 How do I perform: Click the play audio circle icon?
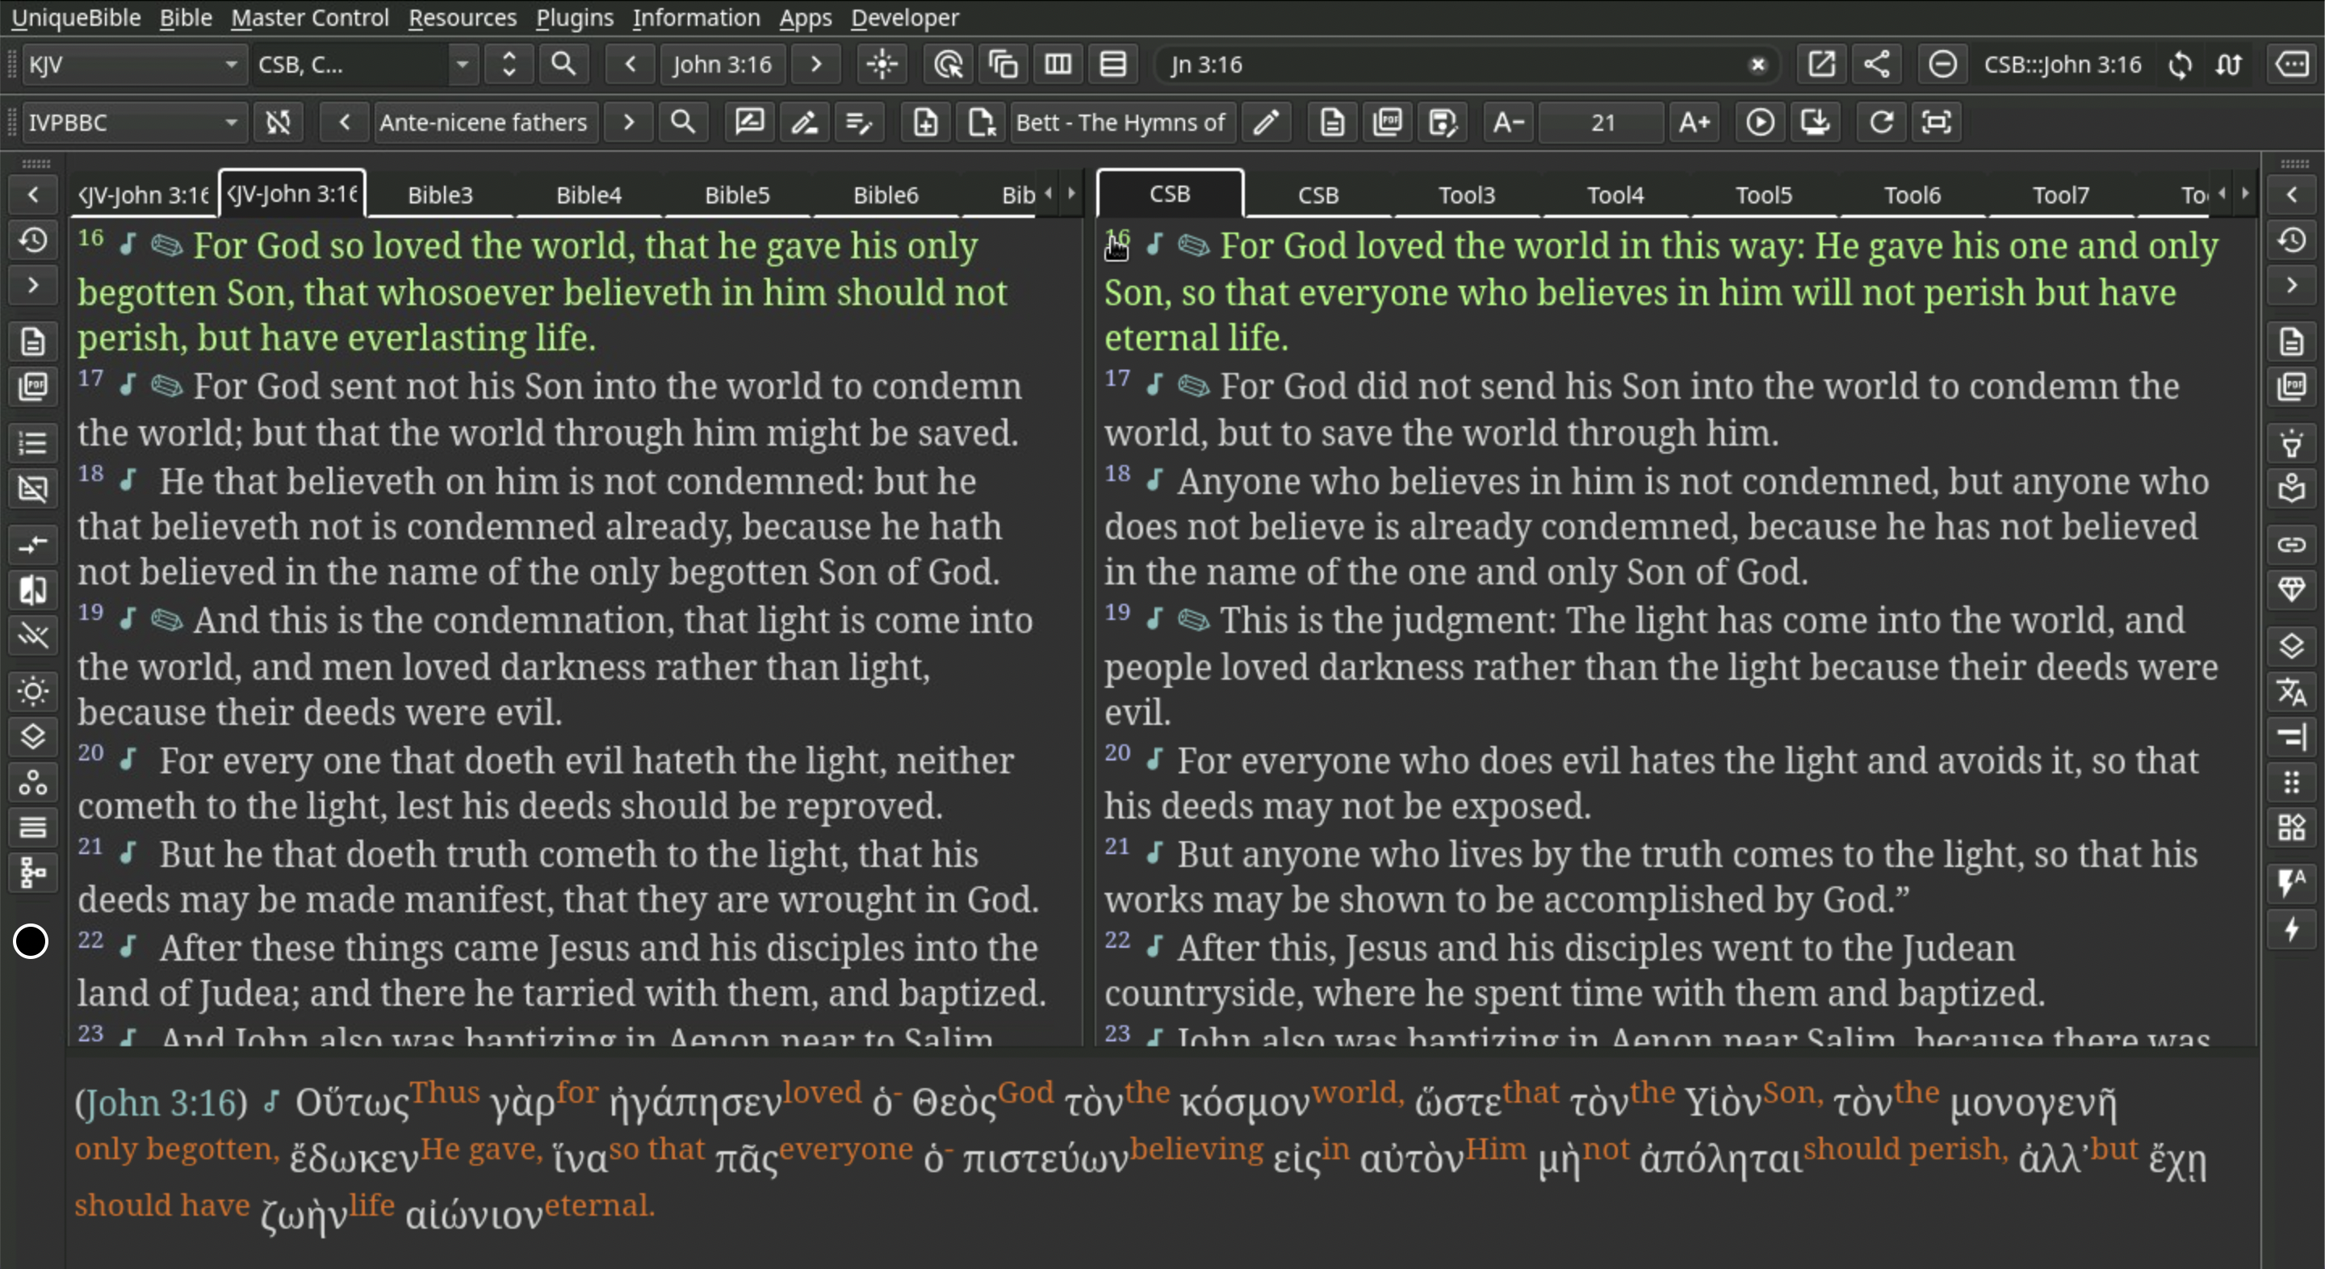[x=1760, y=122]
